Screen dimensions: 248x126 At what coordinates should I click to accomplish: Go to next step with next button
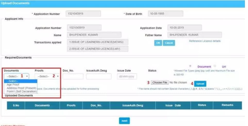[x=124, y=121]
